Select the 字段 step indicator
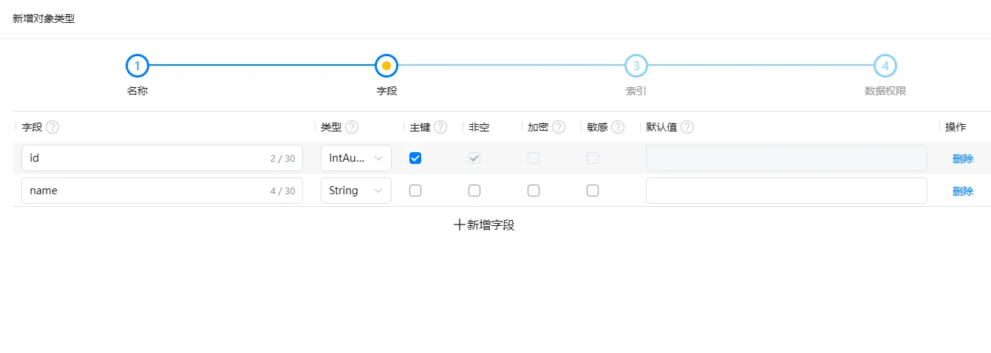The height and width of the screenshot is (353, 991). [386, 66]
